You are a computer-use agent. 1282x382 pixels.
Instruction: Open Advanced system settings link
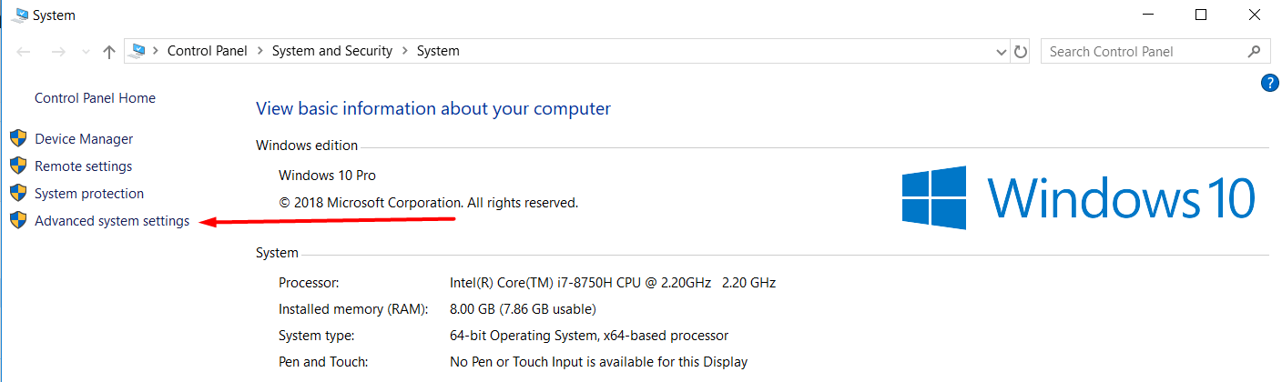[112, 221]
